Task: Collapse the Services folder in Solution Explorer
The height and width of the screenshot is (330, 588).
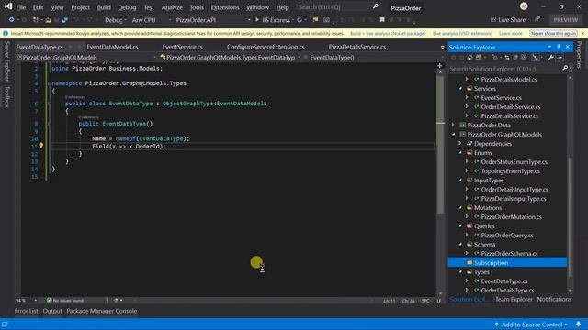Action: (x=460, y=89)
